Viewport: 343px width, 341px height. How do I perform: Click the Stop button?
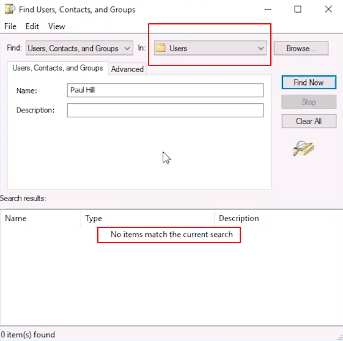309,102
